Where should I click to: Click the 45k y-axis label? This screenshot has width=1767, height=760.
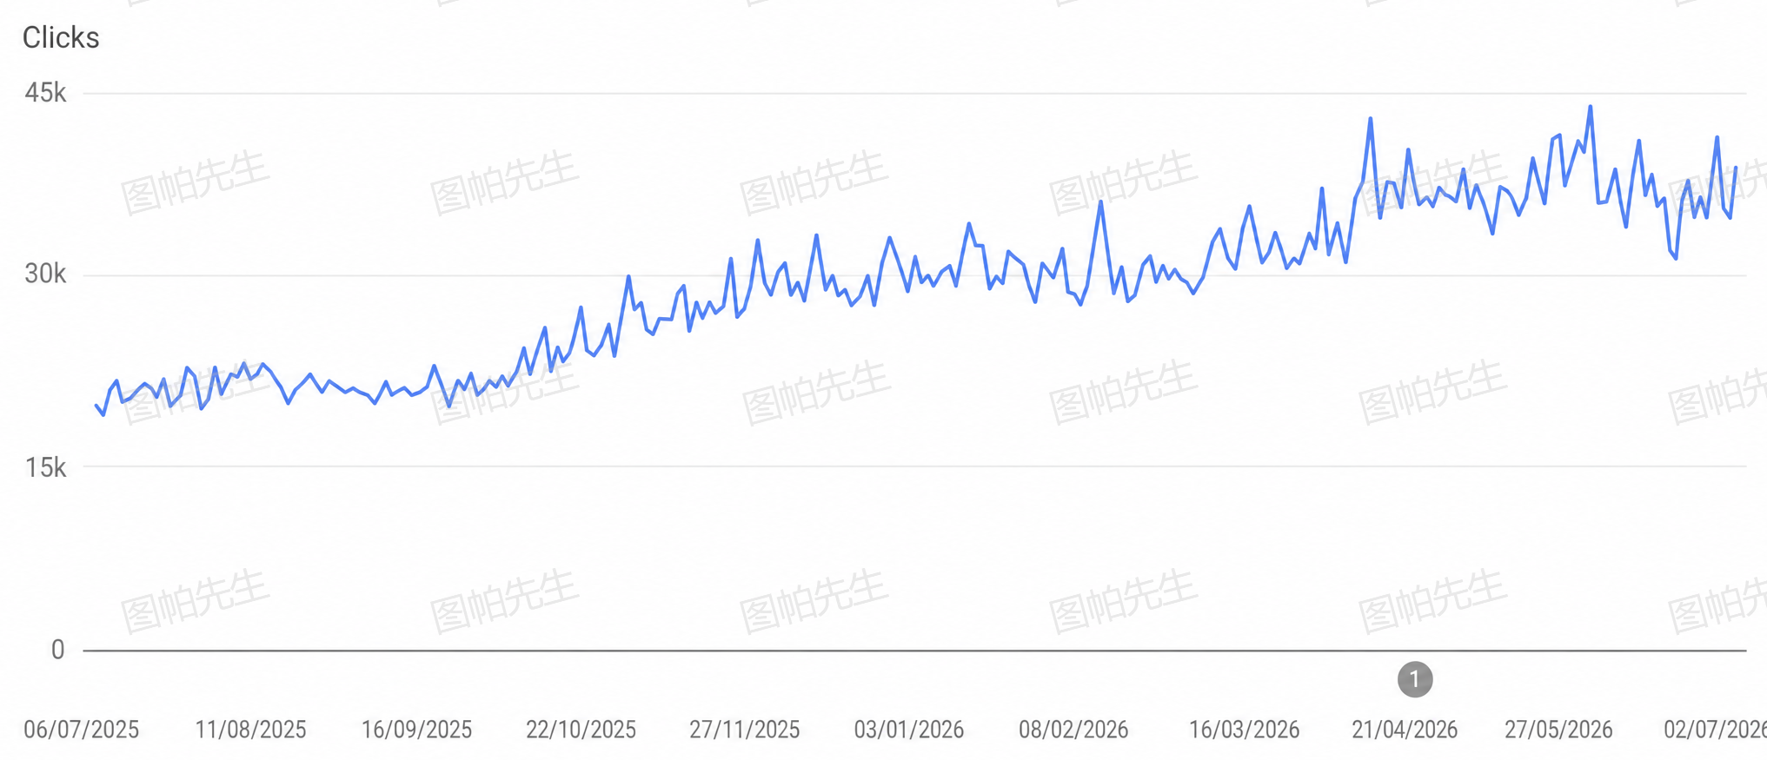click(x=45, y=93)
